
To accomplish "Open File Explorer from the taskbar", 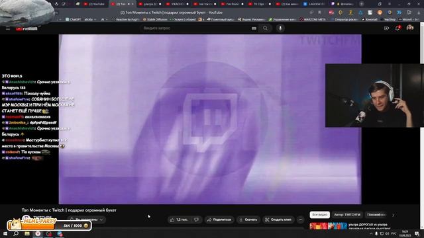I will tap(27, 233).
